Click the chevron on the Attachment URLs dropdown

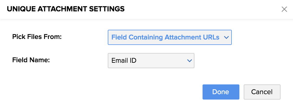coord(227,38)
